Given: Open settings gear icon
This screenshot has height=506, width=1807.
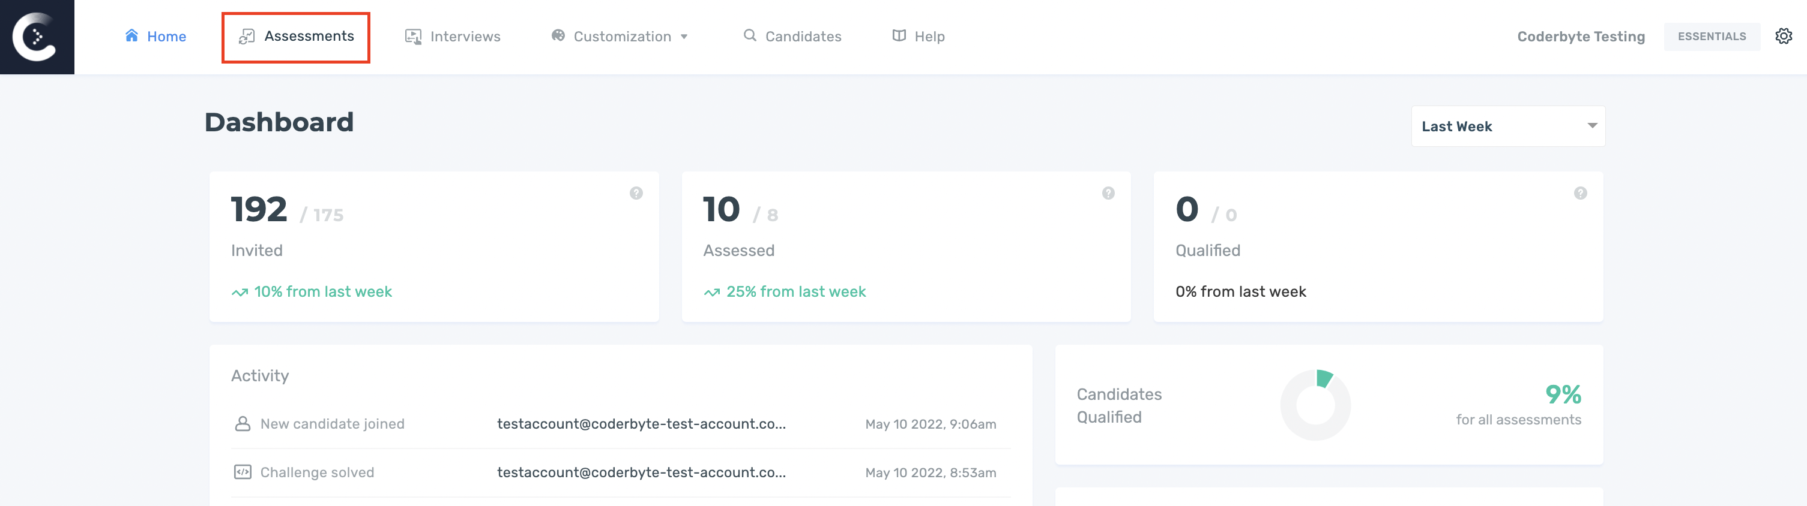Looking at the screenshot, I should 1784,37.
